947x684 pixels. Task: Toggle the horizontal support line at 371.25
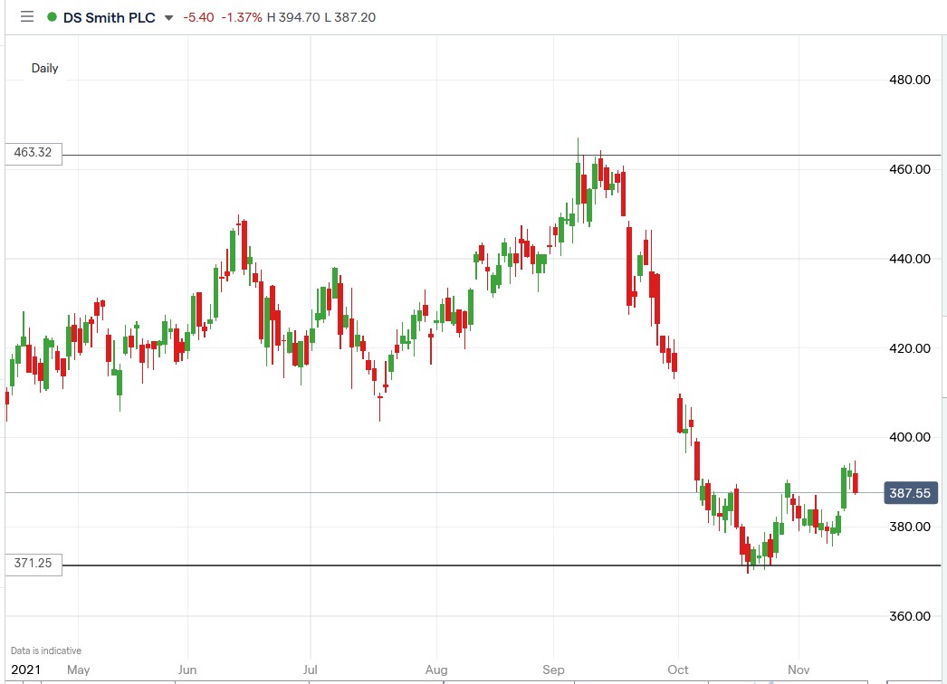pyautogui.click(x=453, y=564)
